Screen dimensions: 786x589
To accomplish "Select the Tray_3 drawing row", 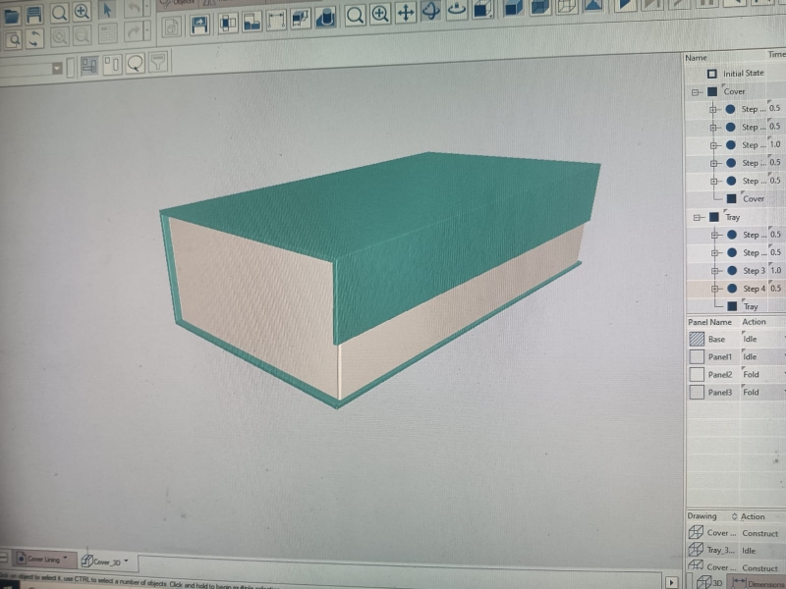I will 721,551.
